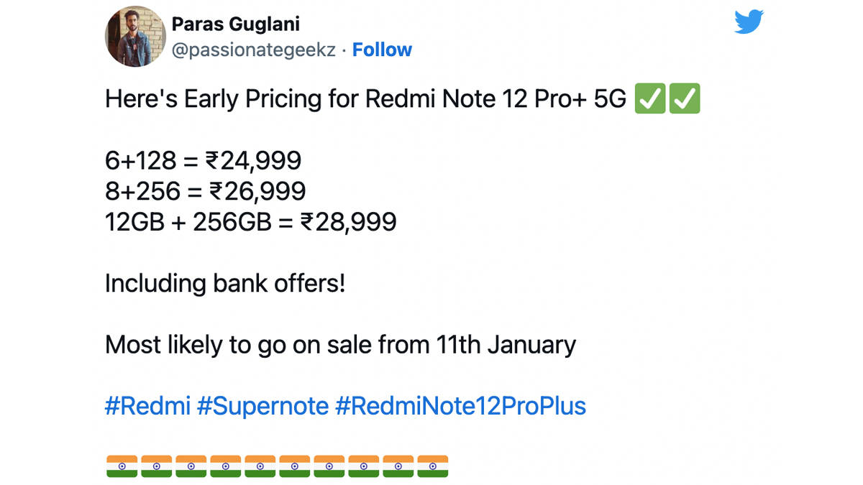Select the ₹24,999 price line

point(204,161)
